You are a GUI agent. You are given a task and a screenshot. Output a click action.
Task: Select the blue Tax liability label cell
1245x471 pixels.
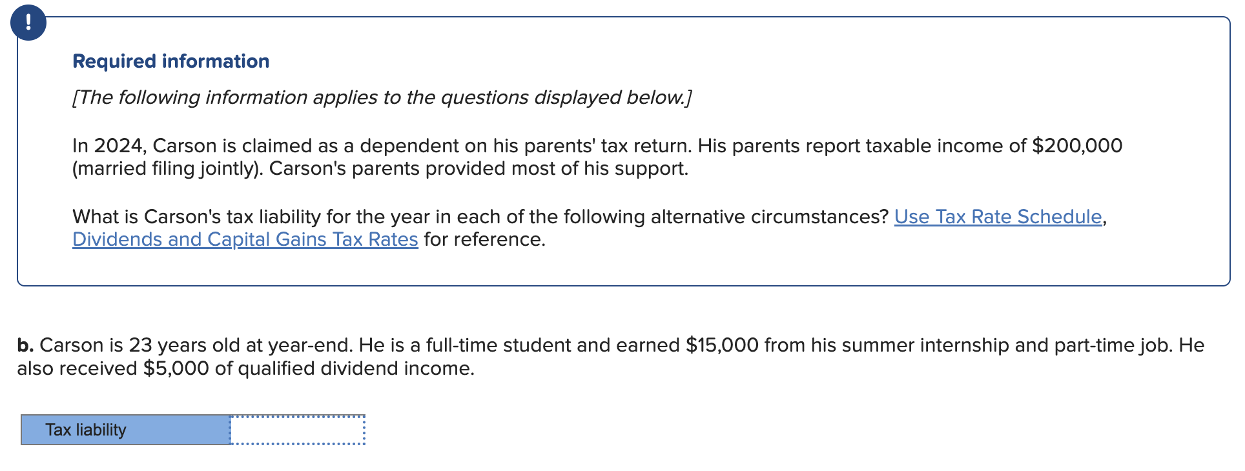(125, 430)
